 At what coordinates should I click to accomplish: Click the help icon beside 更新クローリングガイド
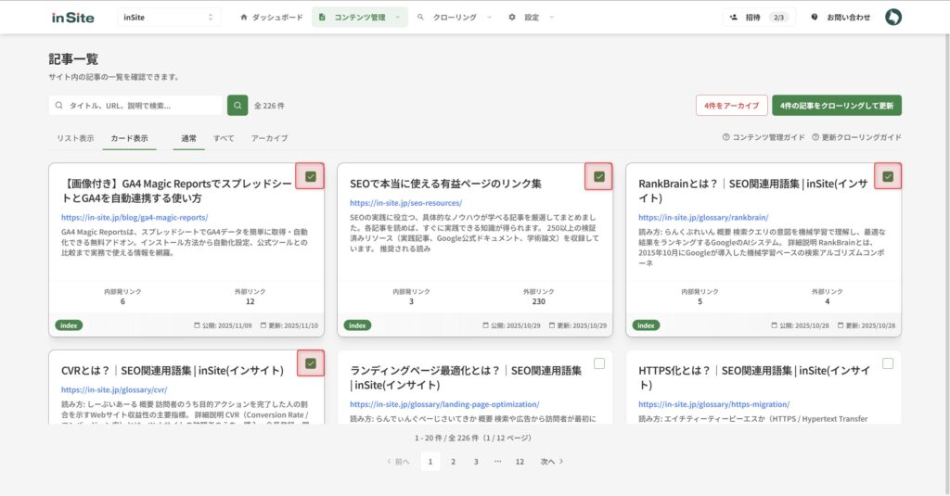(x=815, y=137)
